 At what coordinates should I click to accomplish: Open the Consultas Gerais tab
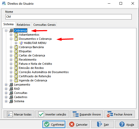[45, 25]
